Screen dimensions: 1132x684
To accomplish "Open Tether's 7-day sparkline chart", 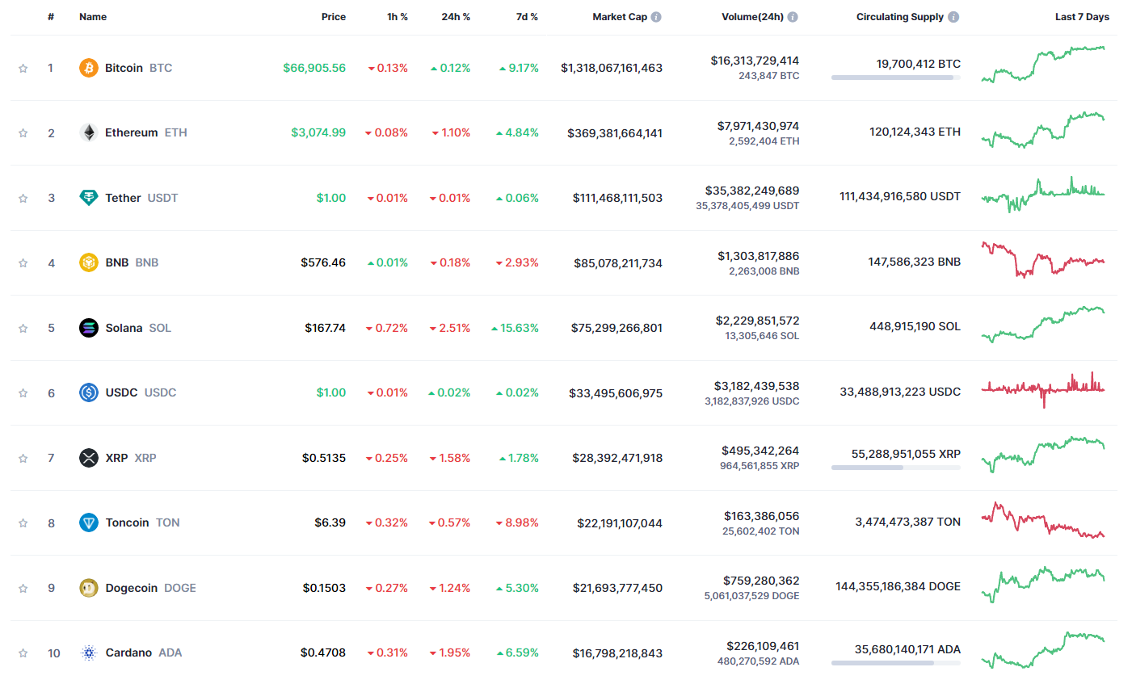I will (1043, 195).
